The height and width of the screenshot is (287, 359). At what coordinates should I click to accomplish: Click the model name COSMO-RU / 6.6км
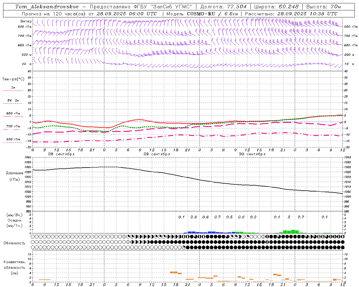tap(212, 14)
